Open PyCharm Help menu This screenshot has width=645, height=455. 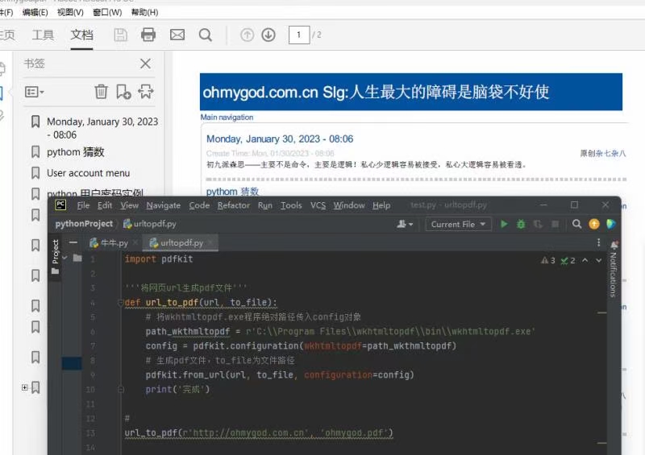(381, 205)
